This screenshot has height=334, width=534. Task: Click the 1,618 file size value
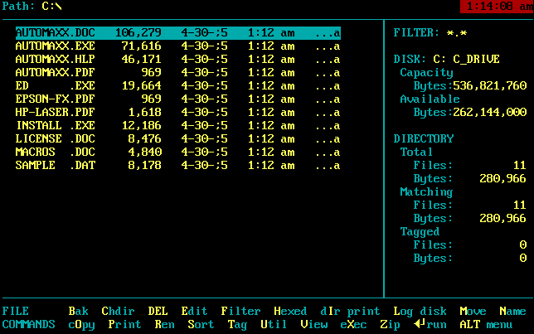point(145,113)
